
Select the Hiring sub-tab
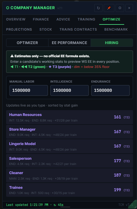(112, 43)
